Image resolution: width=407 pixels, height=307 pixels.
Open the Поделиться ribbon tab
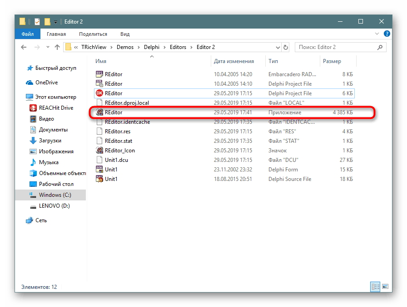coord(93,34)
